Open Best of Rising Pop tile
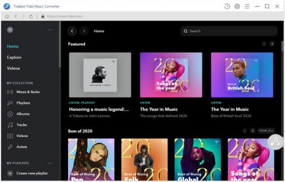Screen dimensions: 285x182 [91, 160]
